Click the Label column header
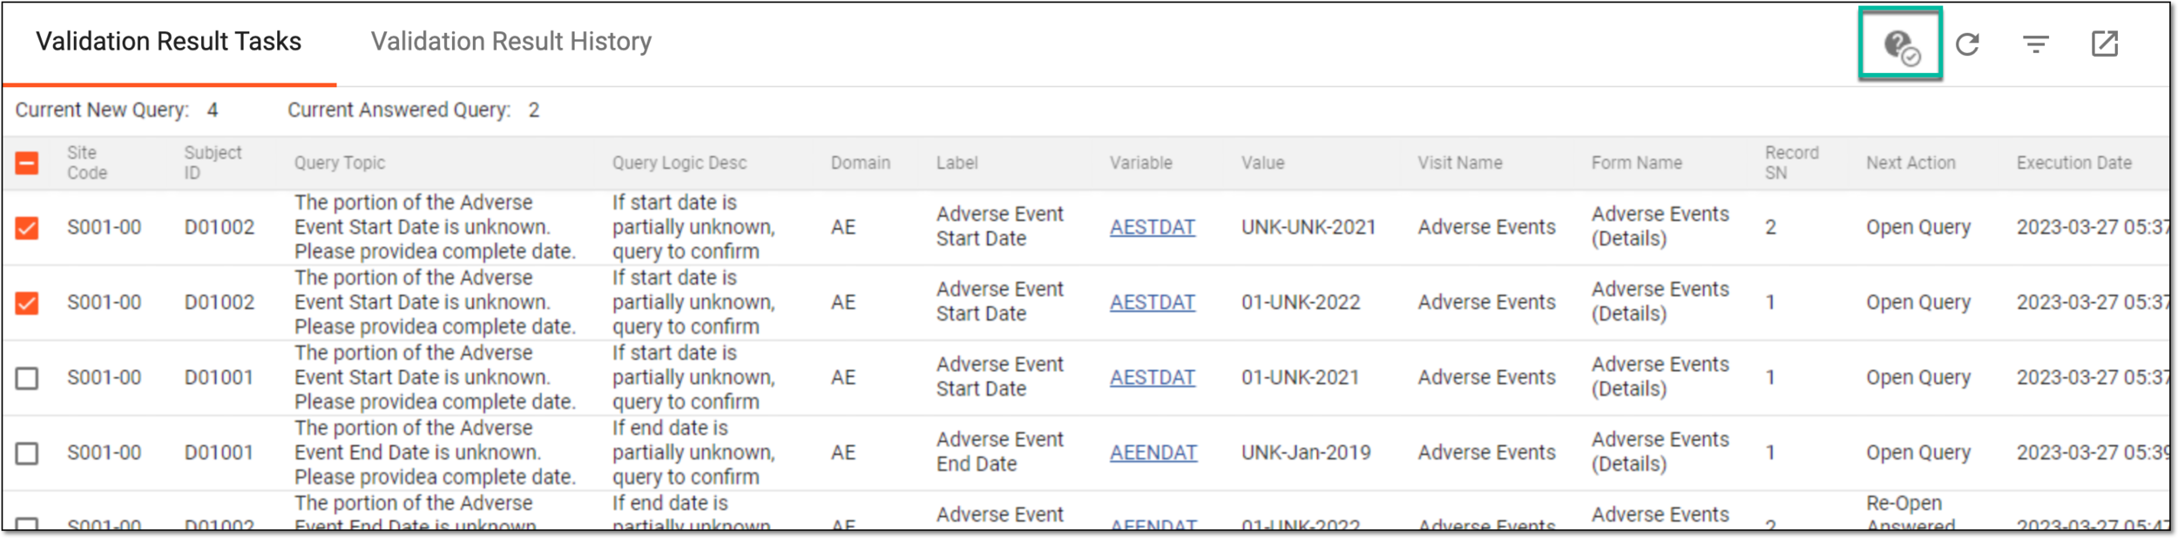Screen dimensions: 2178x538 957,163
